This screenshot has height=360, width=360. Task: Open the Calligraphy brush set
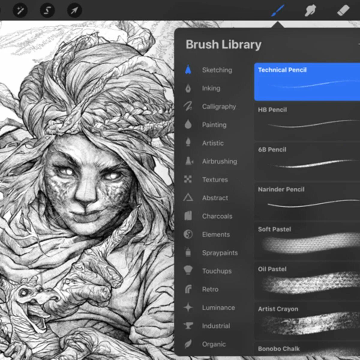pos(219,106)
